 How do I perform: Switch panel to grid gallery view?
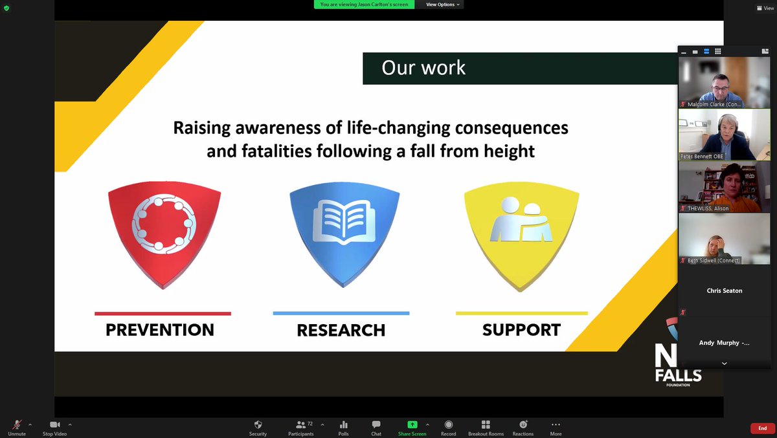(717, 51)
